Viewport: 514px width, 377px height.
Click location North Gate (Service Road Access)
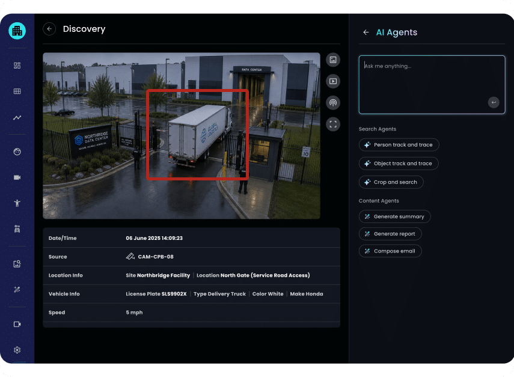pos(265,275)
